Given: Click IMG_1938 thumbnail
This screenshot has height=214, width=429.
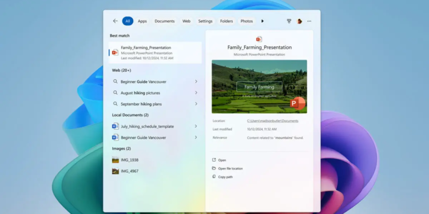Looking at the screenshot, I should click(115, 160).
